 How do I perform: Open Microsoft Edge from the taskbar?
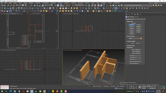click(11, 91)
